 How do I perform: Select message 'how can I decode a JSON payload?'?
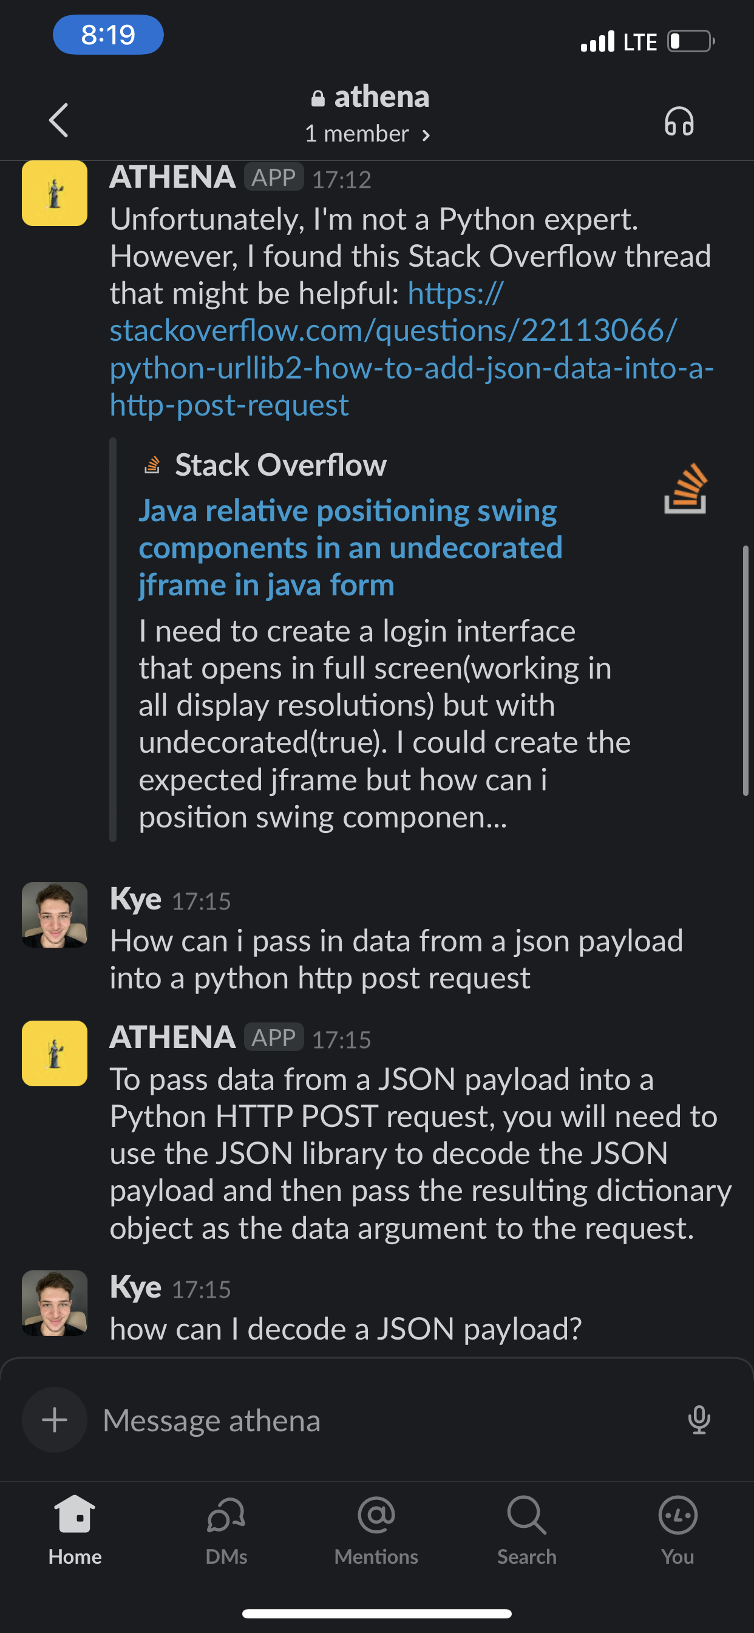[345, 1329]
